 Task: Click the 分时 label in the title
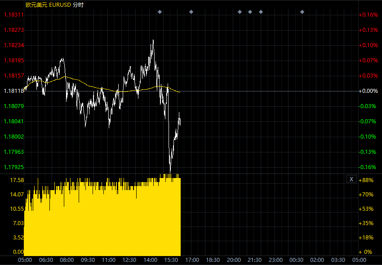[78, 4]
